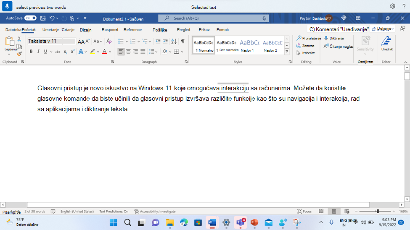Viewport: 410px width, 230px height.
Task: Switch to the Crtanje tab
Action: (68, 30)
